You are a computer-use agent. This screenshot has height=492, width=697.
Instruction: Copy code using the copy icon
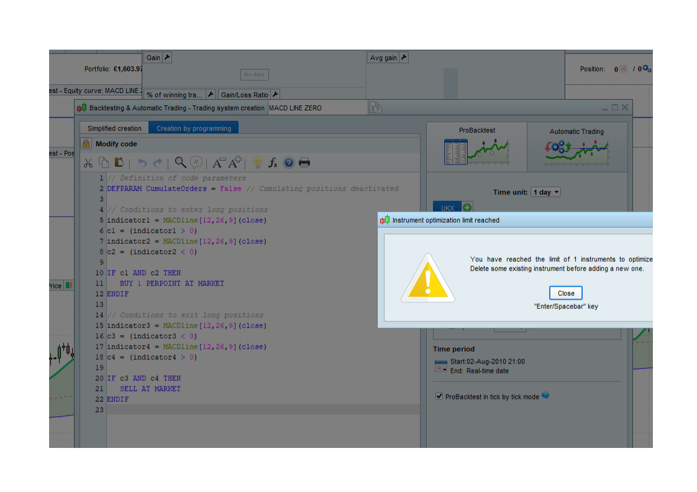pos(104,163)
